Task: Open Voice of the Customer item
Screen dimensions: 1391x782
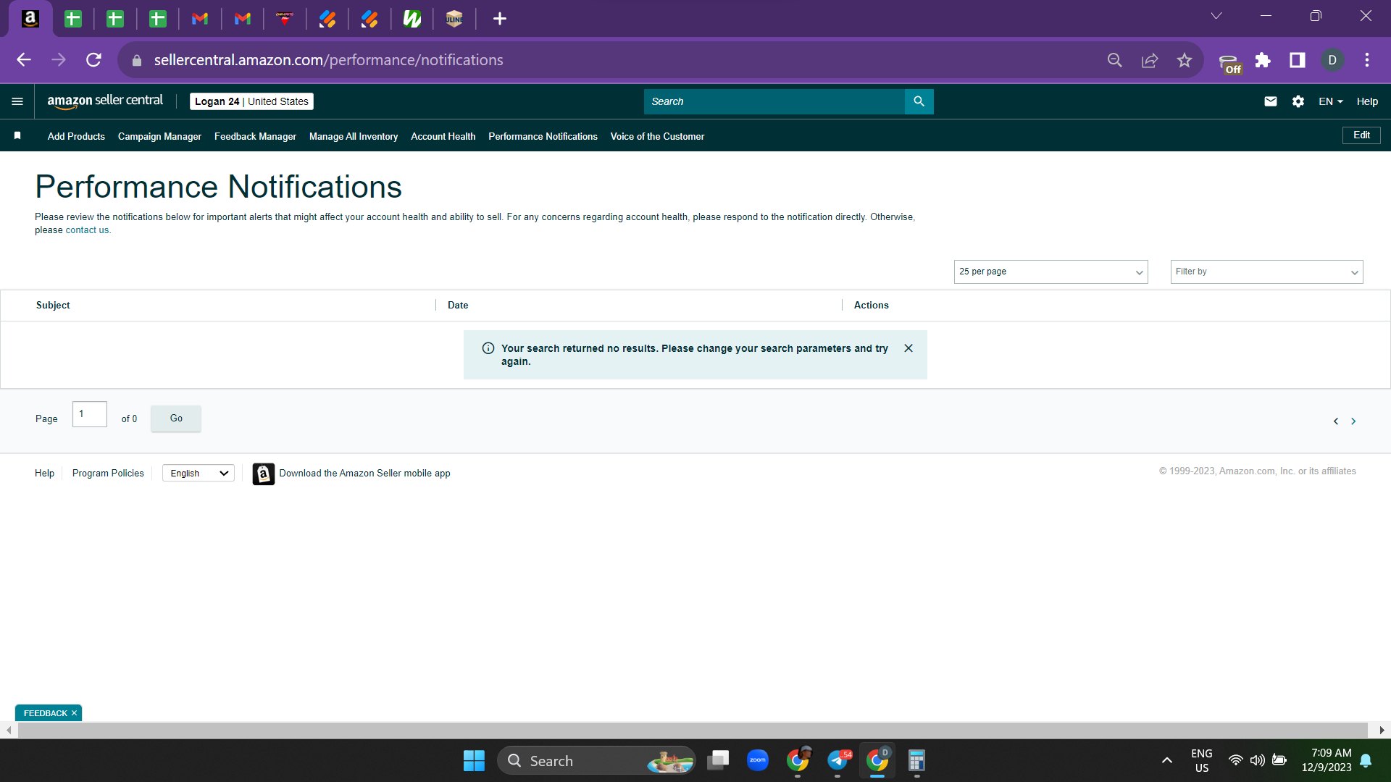Action: [x=657, y=136]
